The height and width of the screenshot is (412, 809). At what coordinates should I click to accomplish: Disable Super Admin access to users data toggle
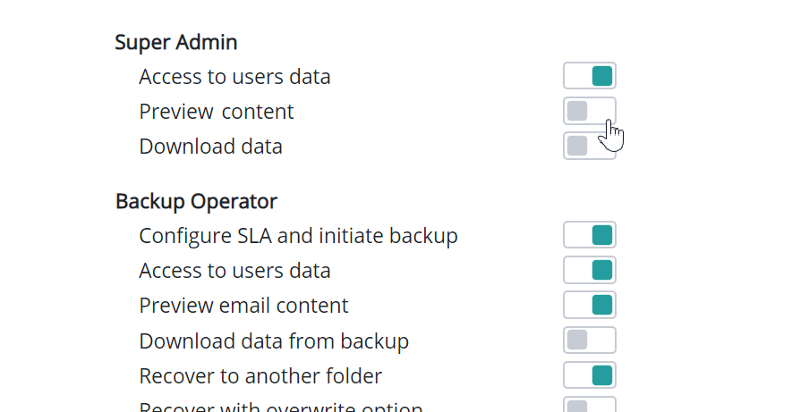point(590,76)
